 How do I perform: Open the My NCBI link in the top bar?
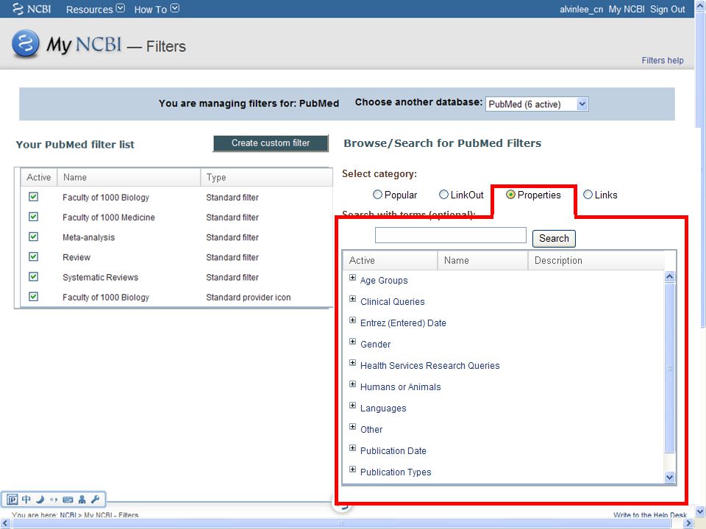click(627, 9)
